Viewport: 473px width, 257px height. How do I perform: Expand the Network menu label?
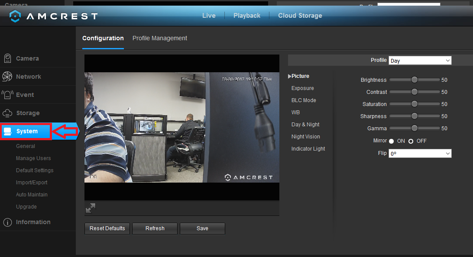coord(28,77)
